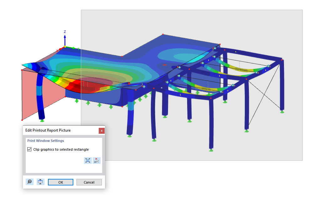Select the red arrow marker on the slab
This screenshot has height=203, width=310.
point(165,65)
